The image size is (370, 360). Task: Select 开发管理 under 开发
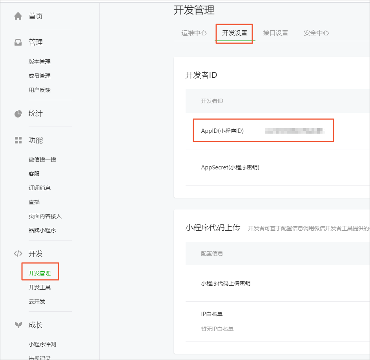[x=40, y=273]
